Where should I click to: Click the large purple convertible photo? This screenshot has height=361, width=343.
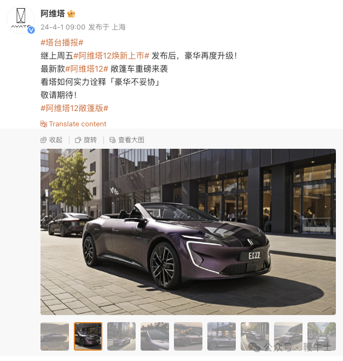pos(188,232)
